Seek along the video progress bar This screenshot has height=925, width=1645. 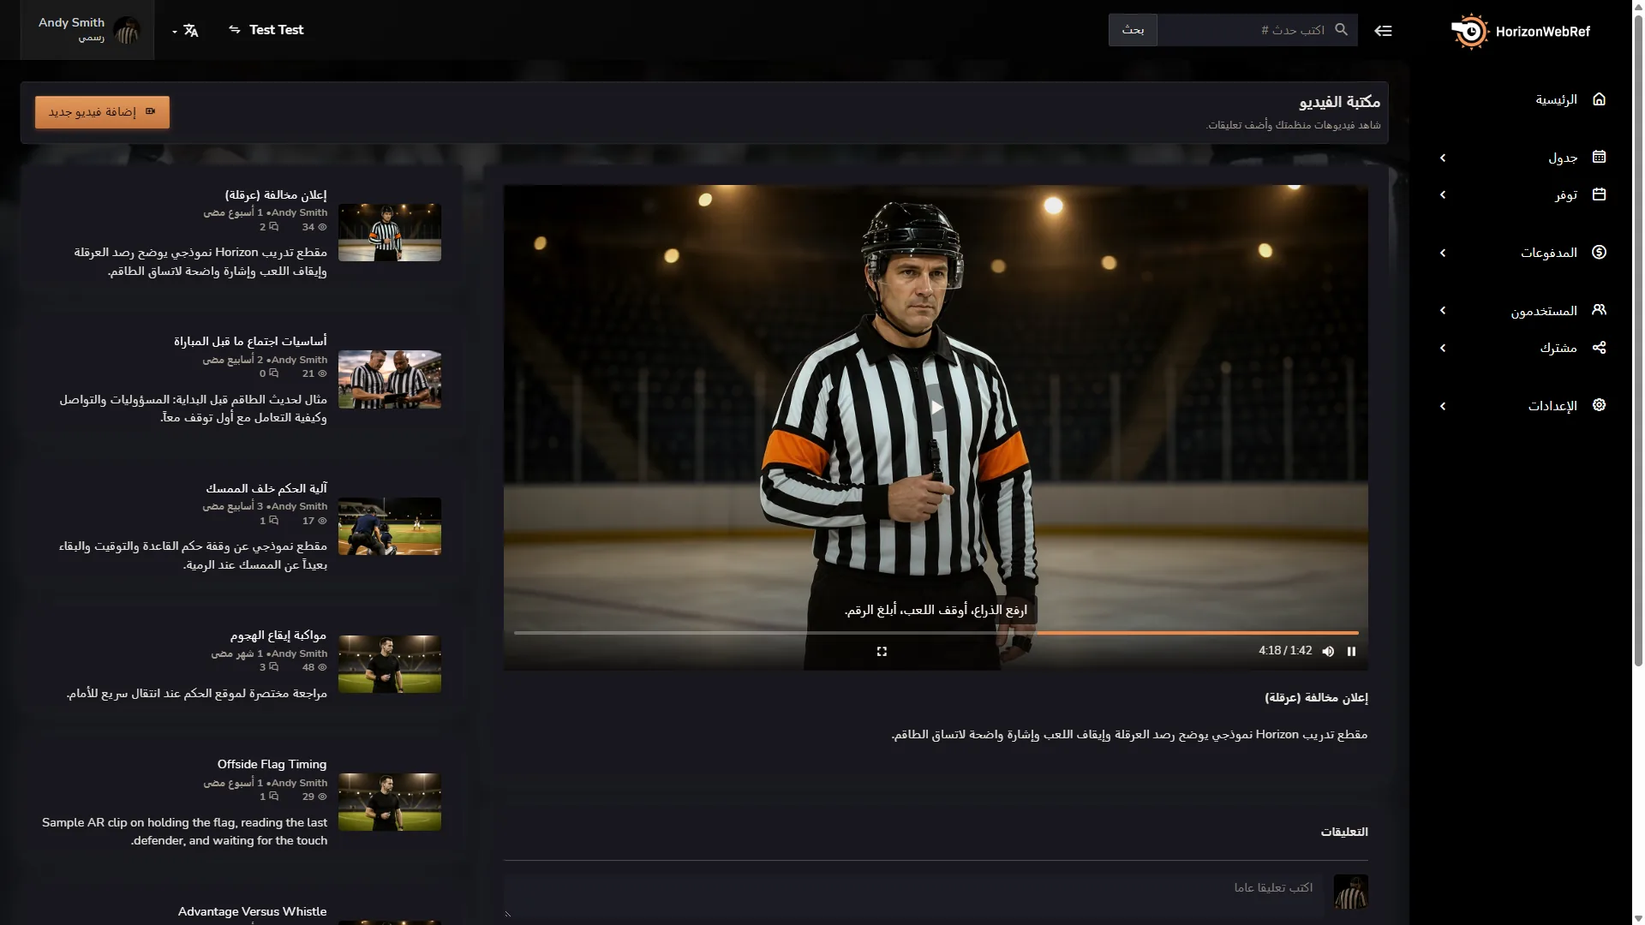tap(936, 633)
